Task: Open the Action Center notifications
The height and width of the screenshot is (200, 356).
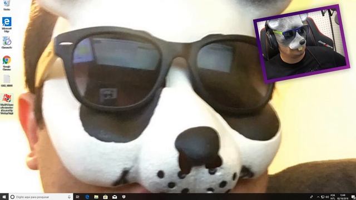Action: 353,197
